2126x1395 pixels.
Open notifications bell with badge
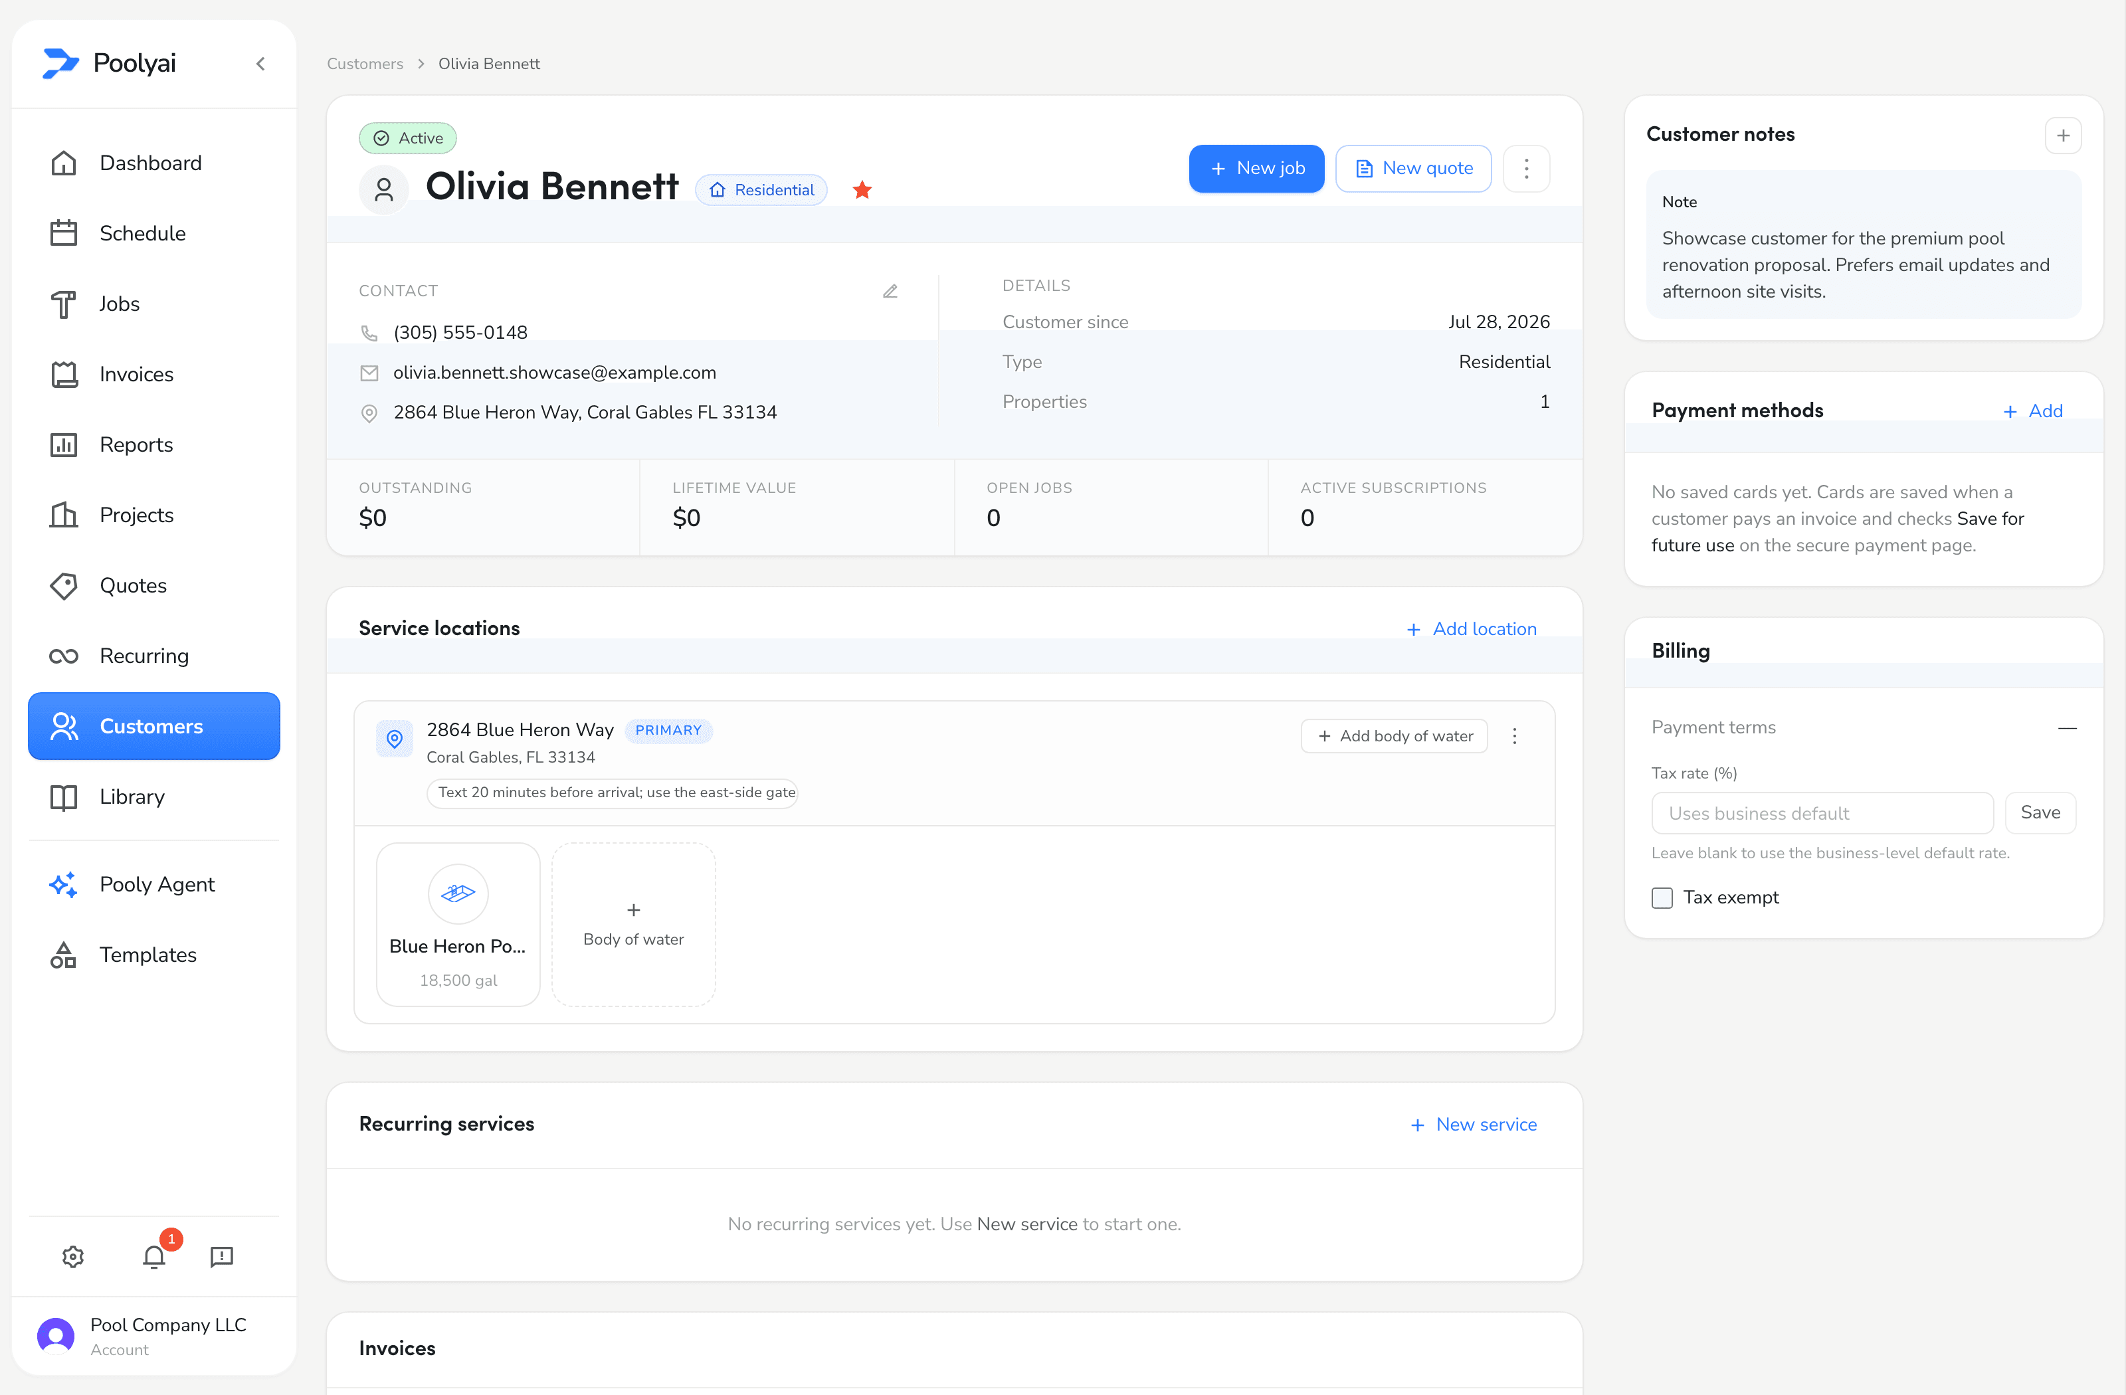(155, 1257)
